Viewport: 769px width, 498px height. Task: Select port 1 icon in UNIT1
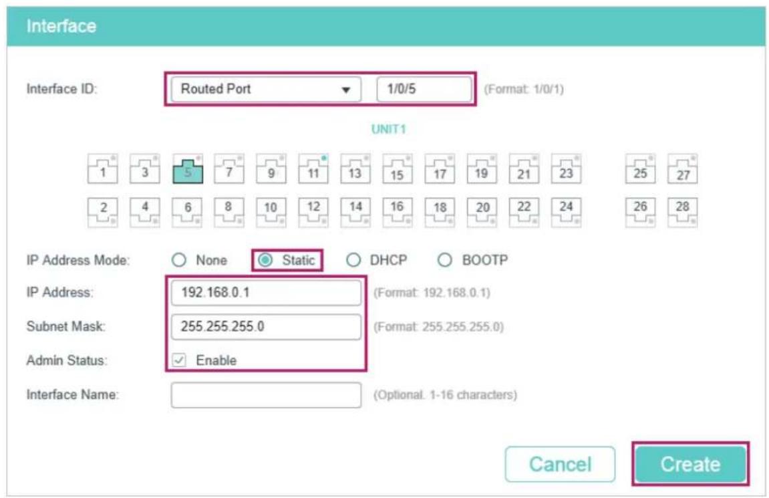(102, 168)
